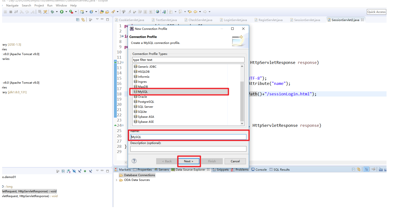This screenshot has height=210, width=395.
Task: Open the Problems view tab
Action: pos(240,170)
